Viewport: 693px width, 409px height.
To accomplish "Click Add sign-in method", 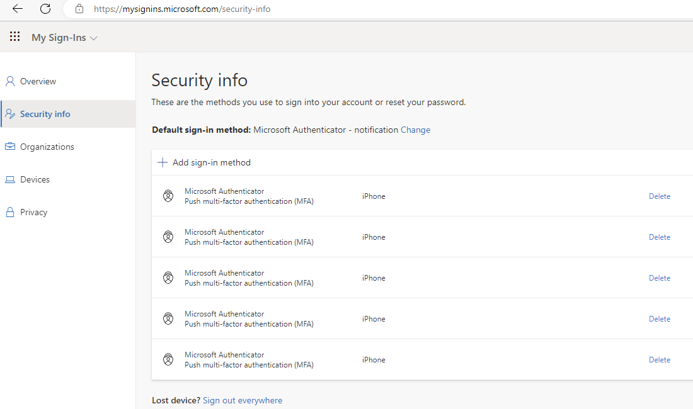I will [211, 162].
